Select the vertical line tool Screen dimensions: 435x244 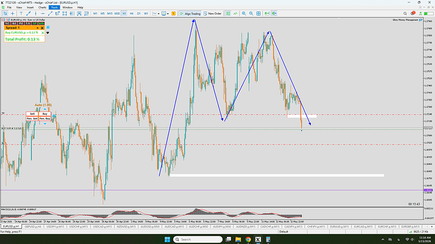point(35,13)
